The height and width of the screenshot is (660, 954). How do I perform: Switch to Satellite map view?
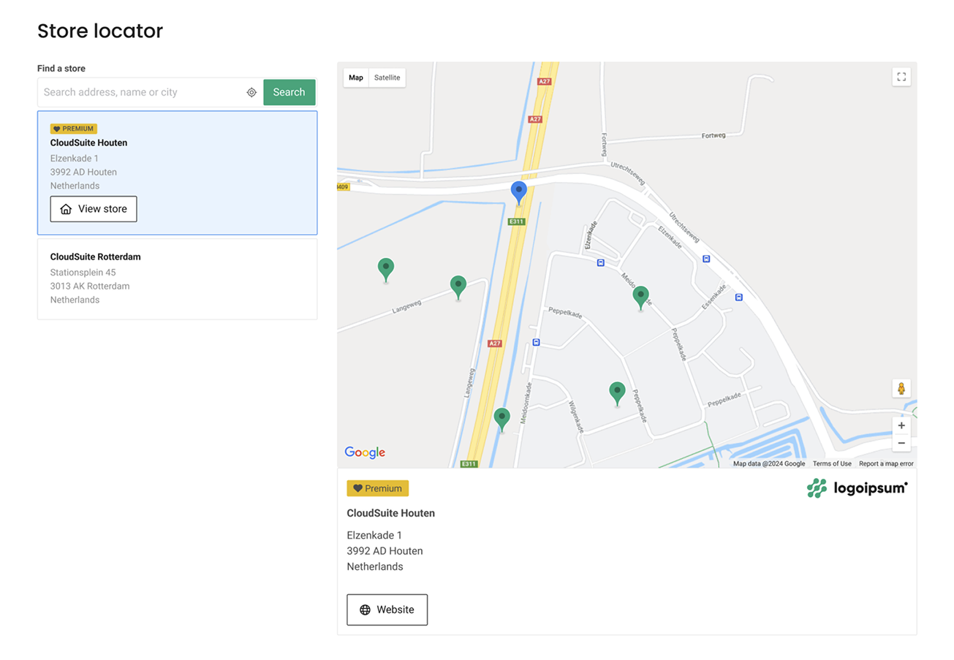[387, 77]
